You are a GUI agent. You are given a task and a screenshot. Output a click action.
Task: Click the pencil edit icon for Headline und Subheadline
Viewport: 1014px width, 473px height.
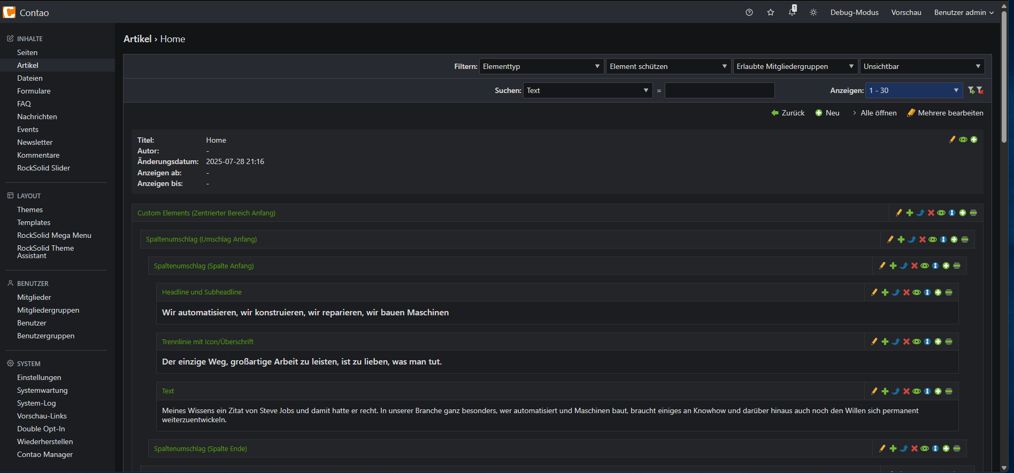(x=874, y=292)
